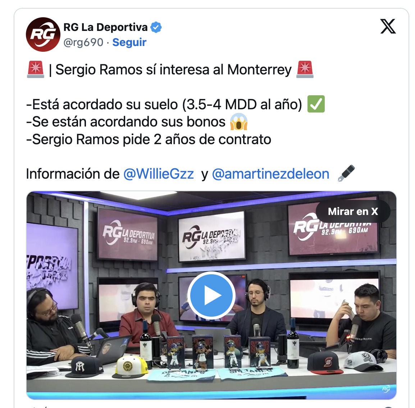Click the first red siren emoji
The height and width of the screenshot is (408, 415).
coord(36,70)
